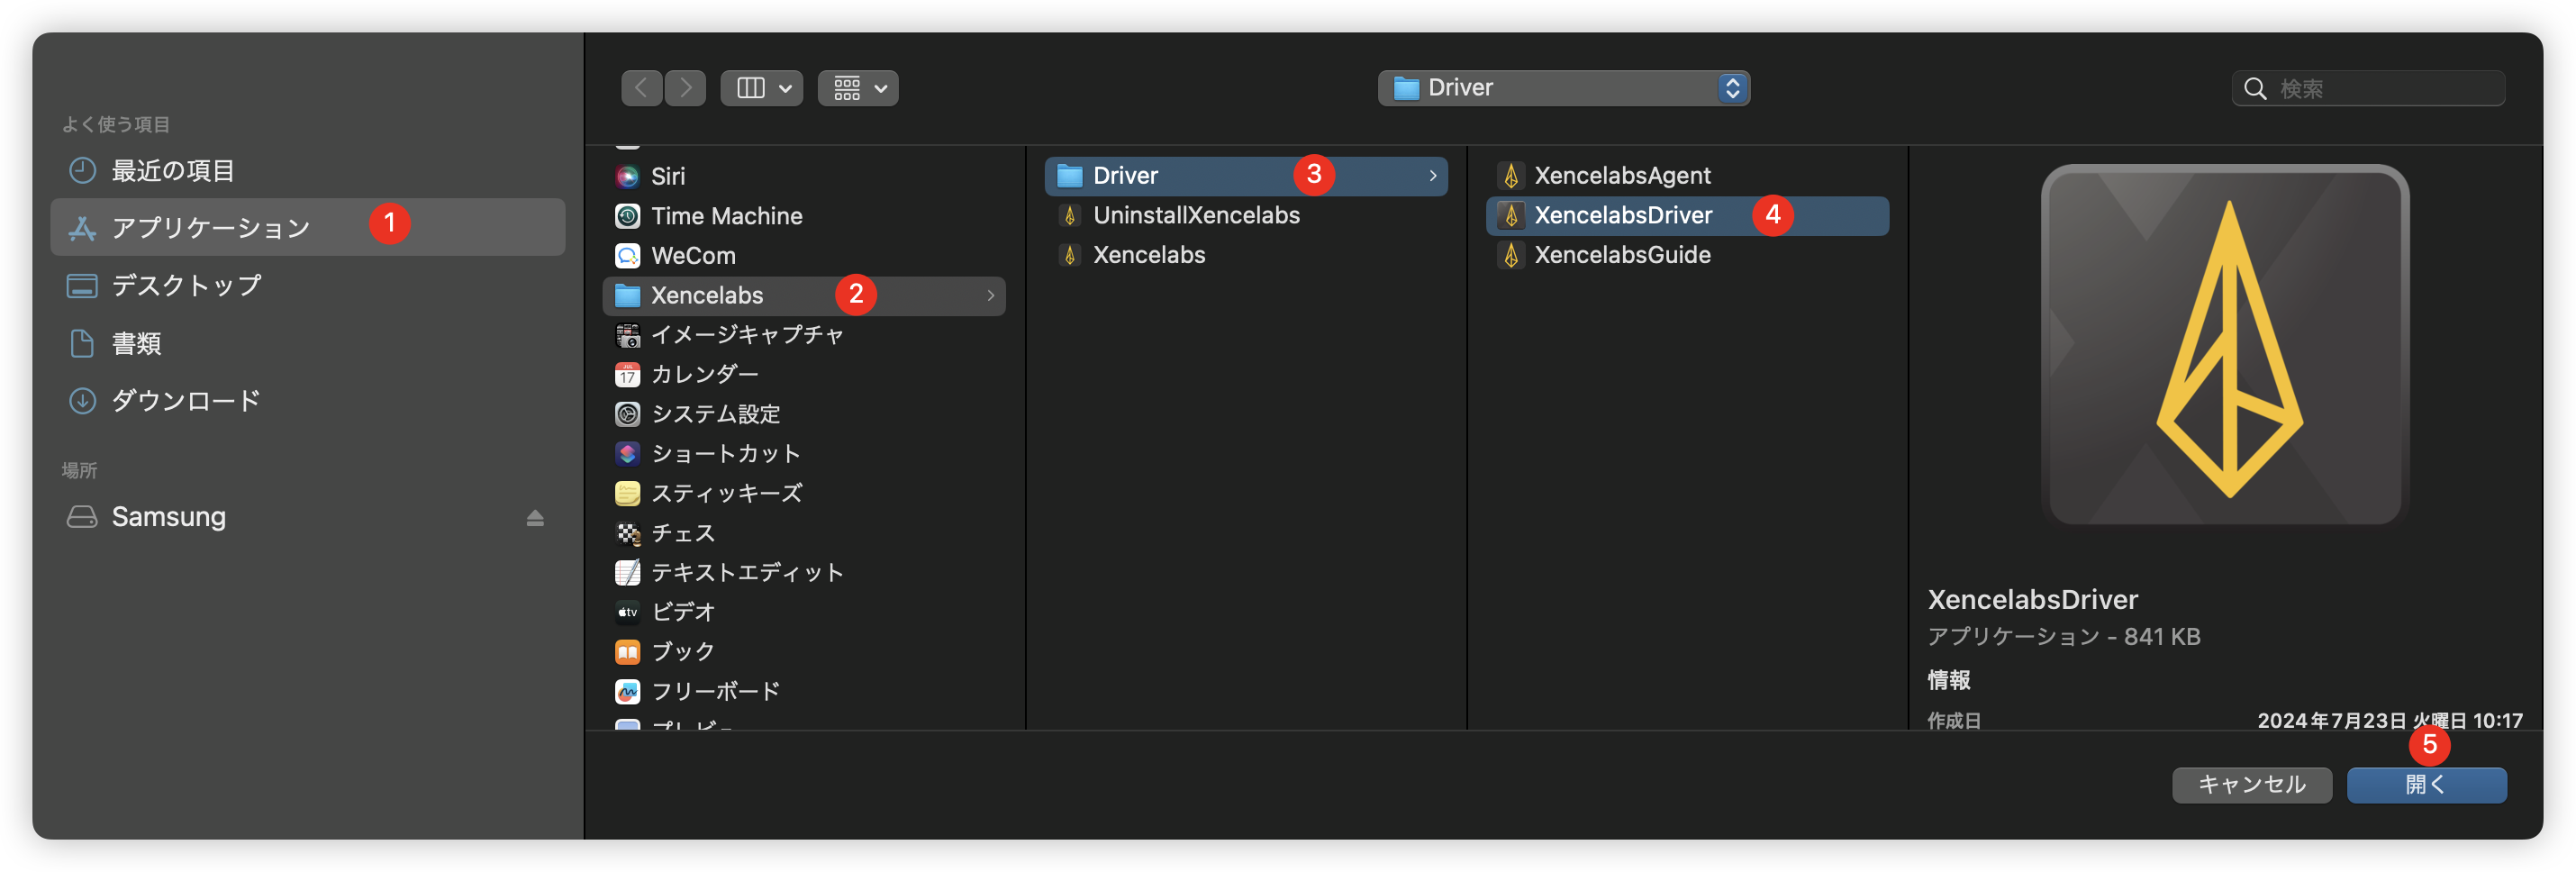Select ダウンロード in the sidebar
The height and width of the screenshot is (872, 2576).
(x=307, y=401)
